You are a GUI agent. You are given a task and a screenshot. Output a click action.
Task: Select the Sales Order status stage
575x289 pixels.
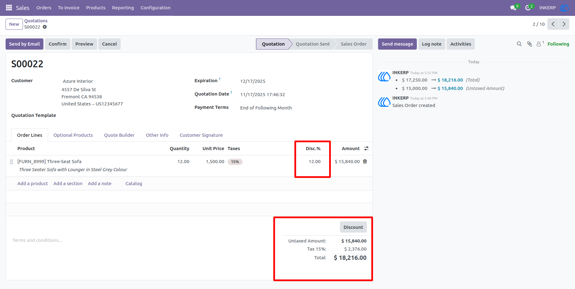354,44
